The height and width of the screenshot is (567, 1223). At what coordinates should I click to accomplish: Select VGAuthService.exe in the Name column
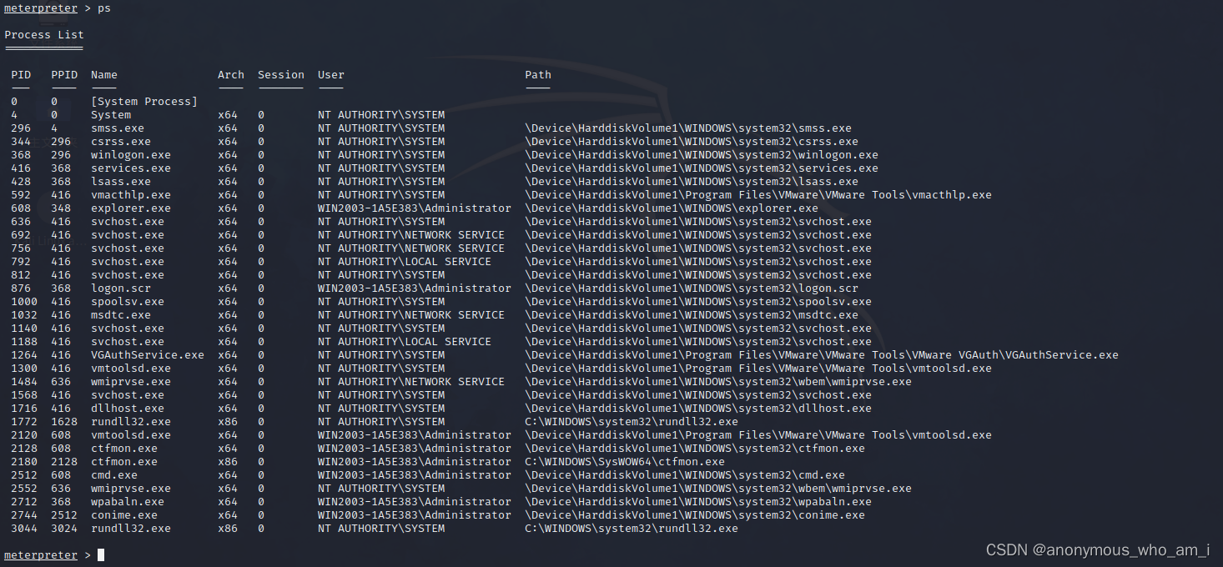[148, 355]
